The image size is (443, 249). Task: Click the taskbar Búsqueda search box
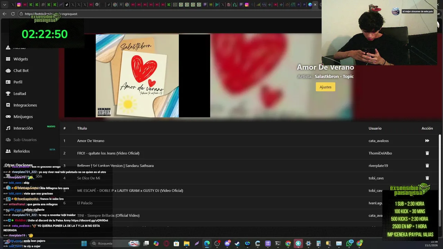click(115, 243)
